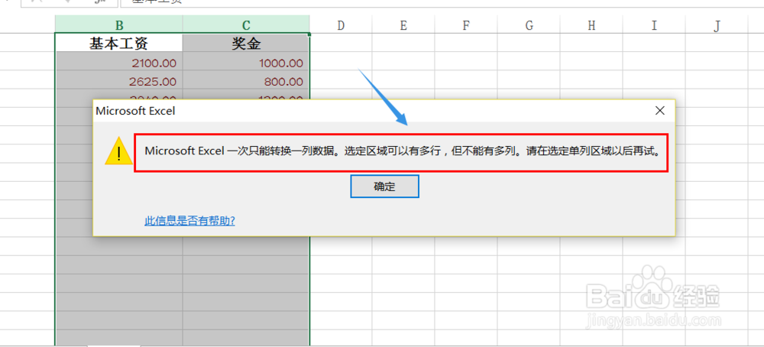Image resolution: width=764 pixels, height=347 pixels.
Task: Click the 确定 button in the dialog
Action: [x=384, y=186]
